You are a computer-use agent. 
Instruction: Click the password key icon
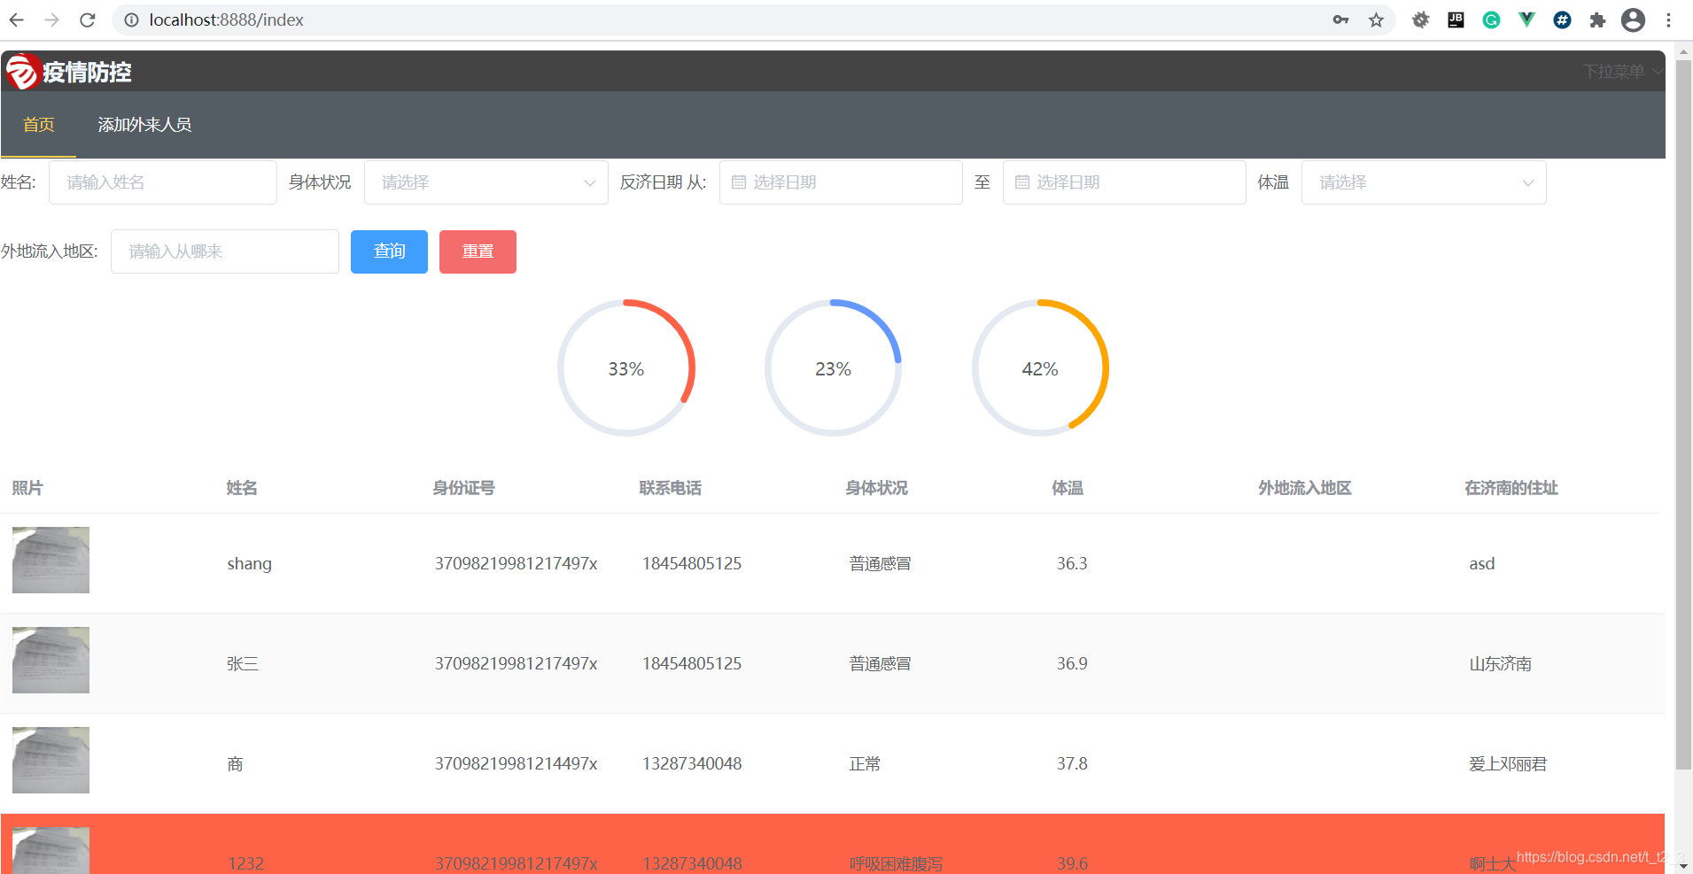1340,19
